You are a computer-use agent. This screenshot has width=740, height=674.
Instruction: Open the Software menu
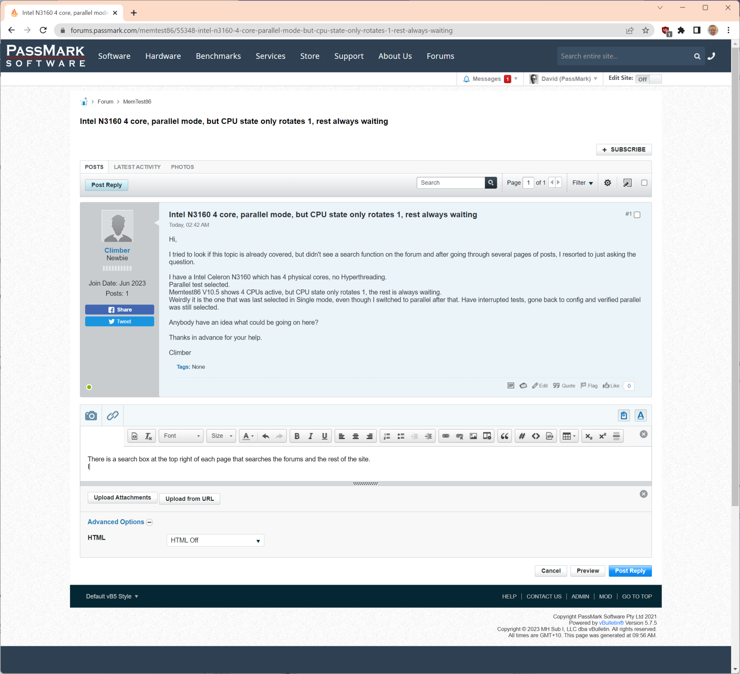pos(114,56)
